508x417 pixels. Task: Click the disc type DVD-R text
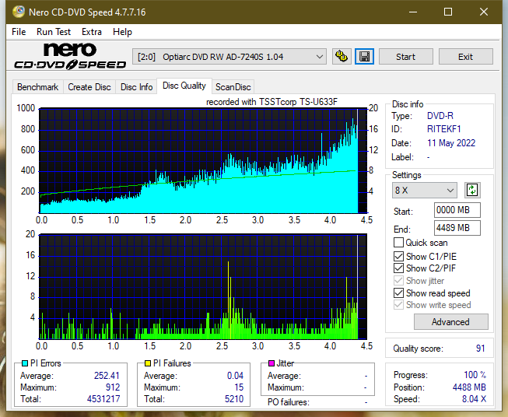pos(440,116)
